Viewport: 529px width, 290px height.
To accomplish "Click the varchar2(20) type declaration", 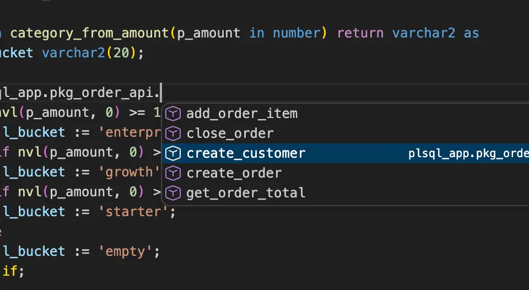I will [x=89, y=53].
